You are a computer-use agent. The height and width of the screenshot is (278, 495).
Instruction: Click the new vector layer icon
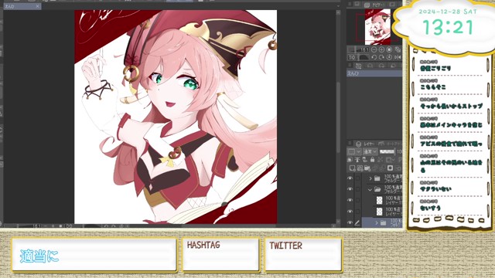point(360,168)
